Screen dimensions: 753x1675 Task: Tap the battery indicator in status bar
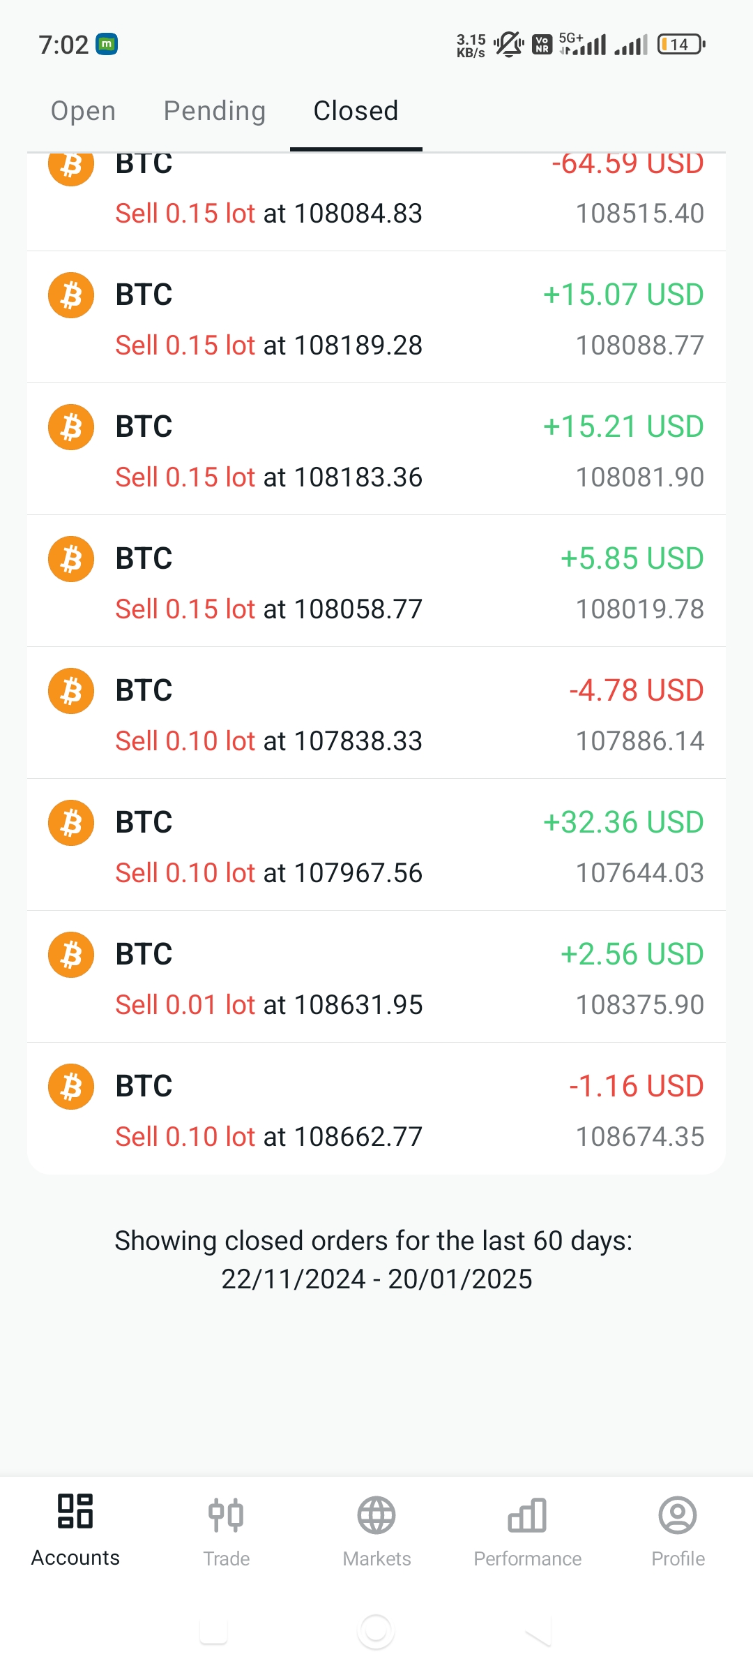(680, 45)
